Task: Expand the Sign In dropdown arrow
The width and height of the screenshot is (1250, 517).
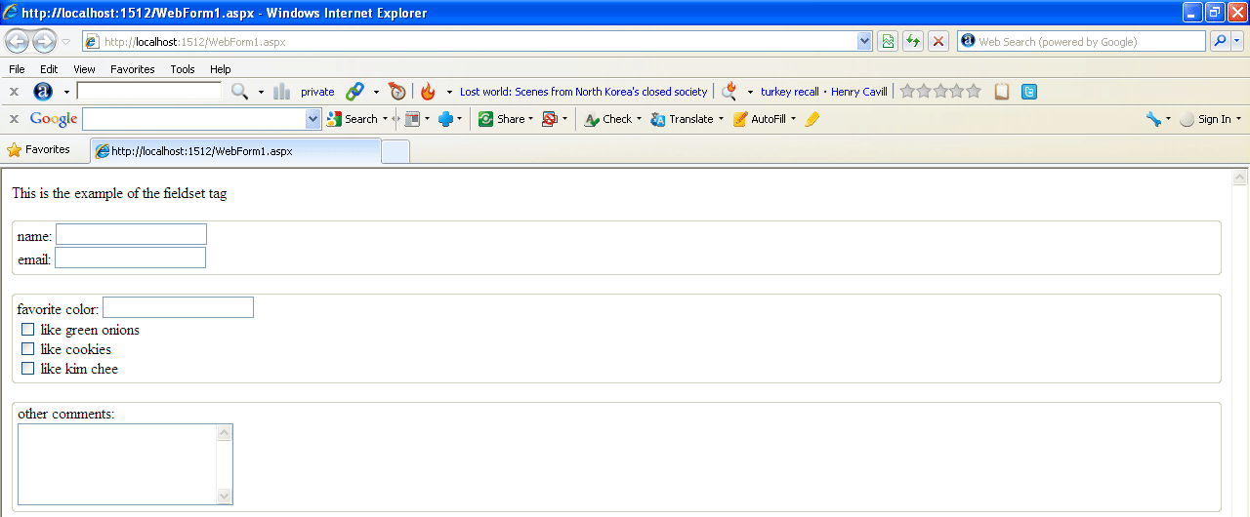Action: click(1239, 119)
